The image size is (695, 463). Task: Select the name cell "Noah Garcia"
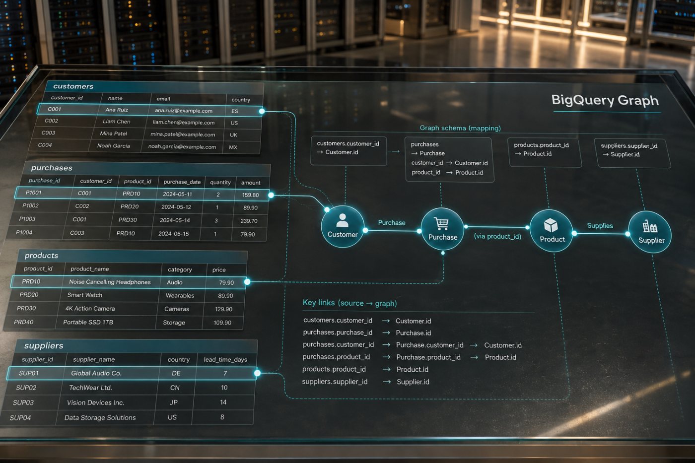[x=114, y=146]
